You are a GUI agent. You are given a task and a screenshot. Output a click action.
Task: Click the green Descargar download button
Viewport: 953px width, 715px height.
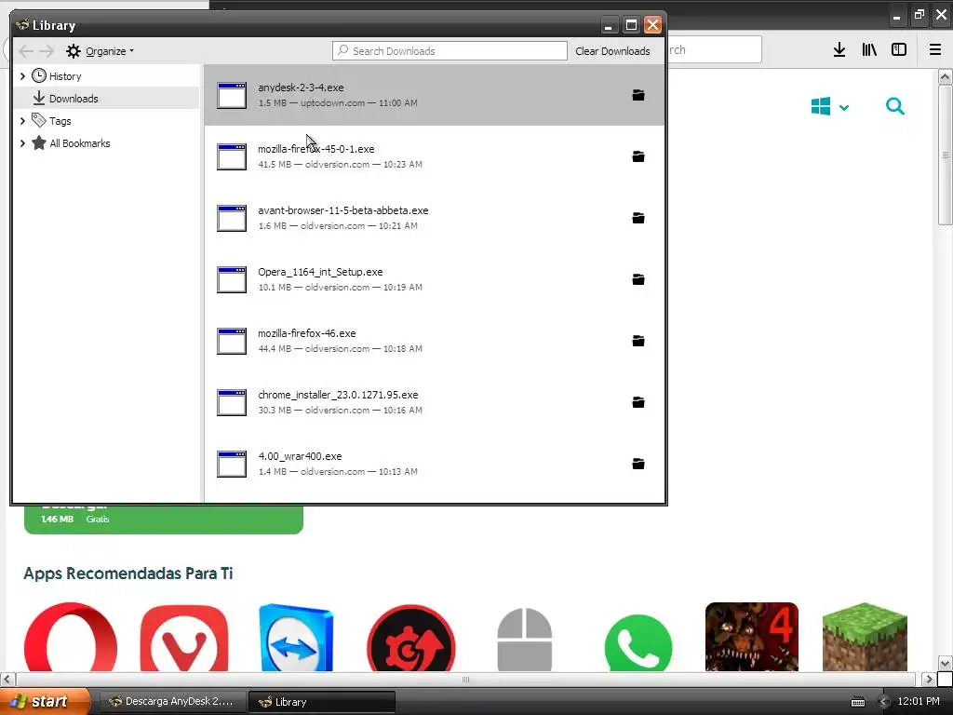(164, 519)
